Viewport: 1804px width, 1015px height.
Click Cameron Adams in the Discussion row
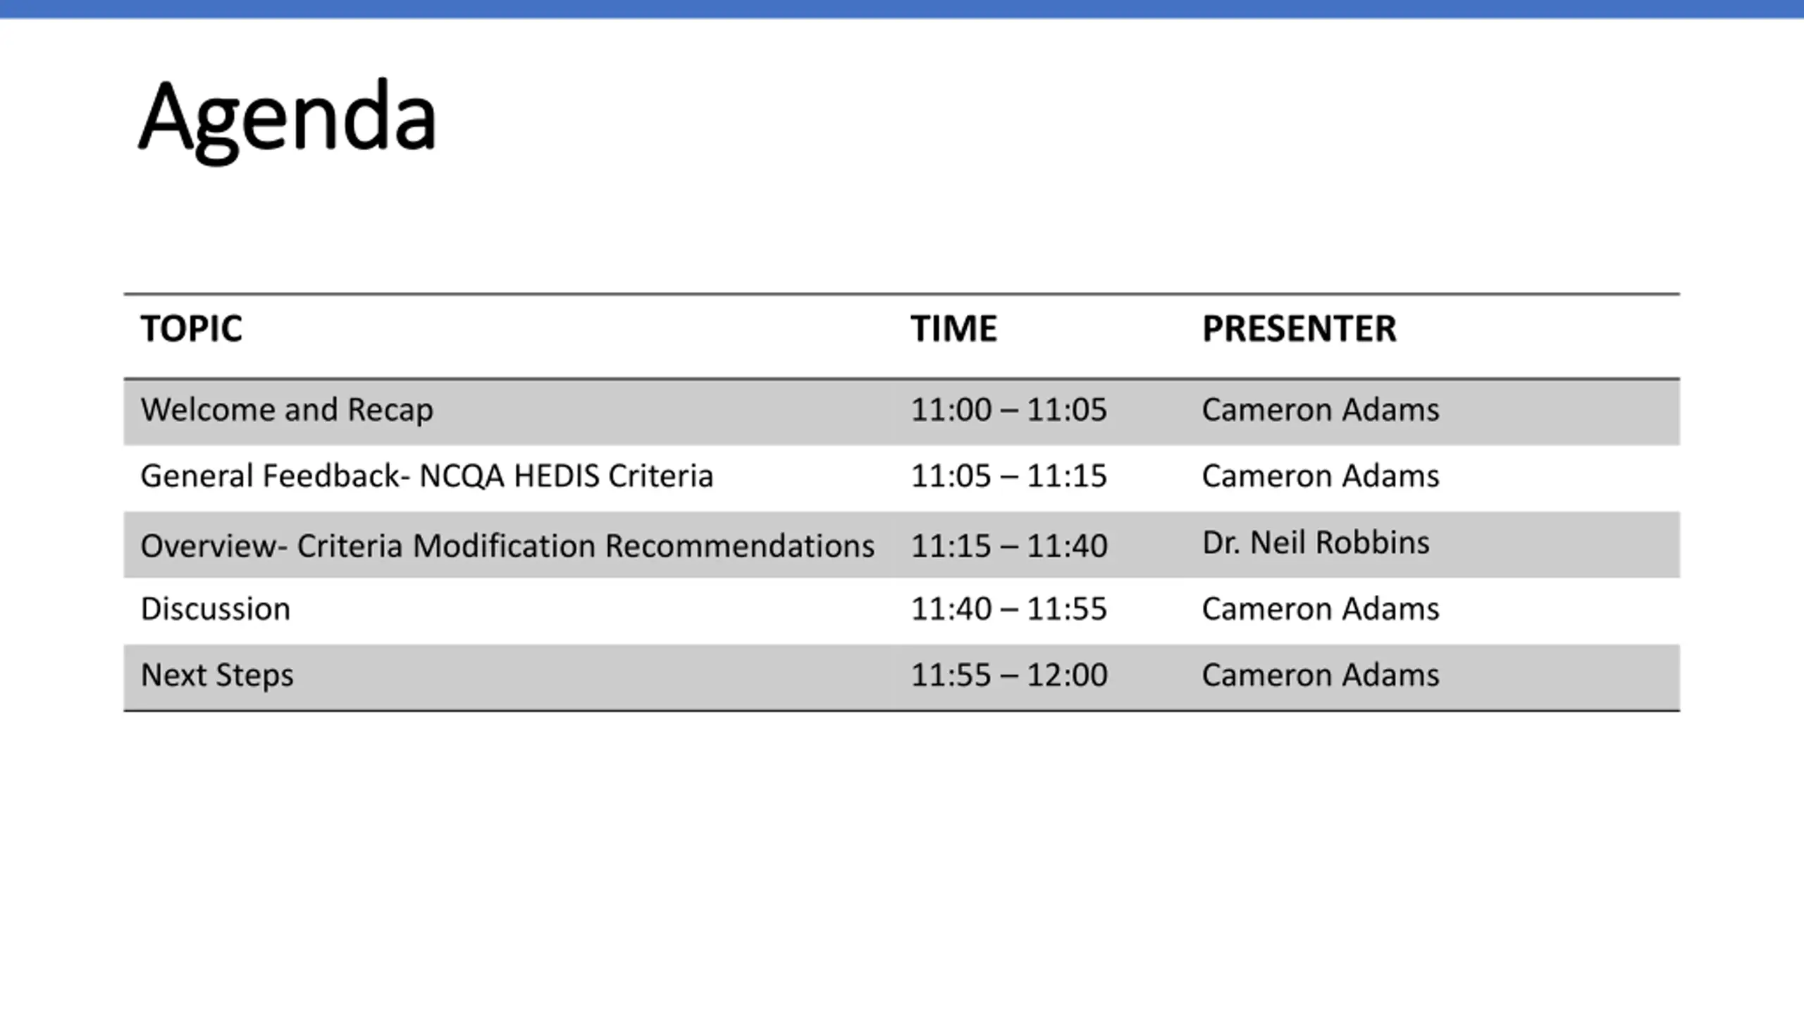coord(1321,609)
